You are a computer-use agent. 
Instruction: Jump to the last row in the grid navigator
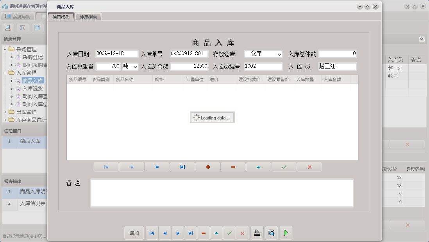click(182, 167)
